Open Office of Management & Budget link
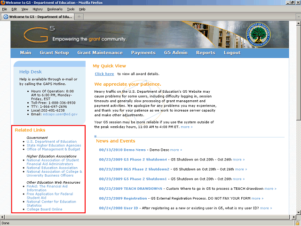The image size is (301, 226). (53, 149)
